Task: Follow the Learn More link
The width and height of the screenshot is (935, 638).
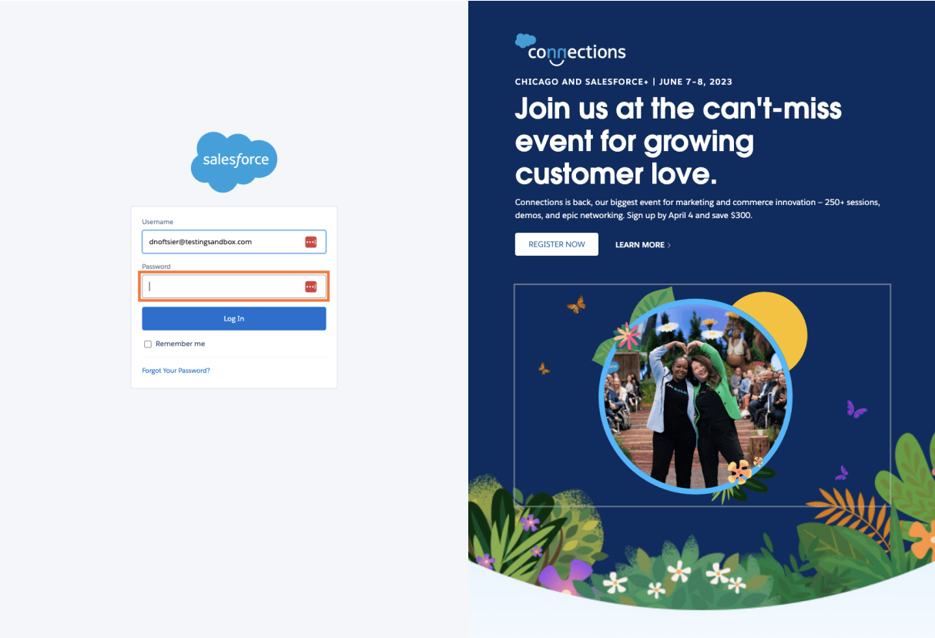Action: (643, 245)
